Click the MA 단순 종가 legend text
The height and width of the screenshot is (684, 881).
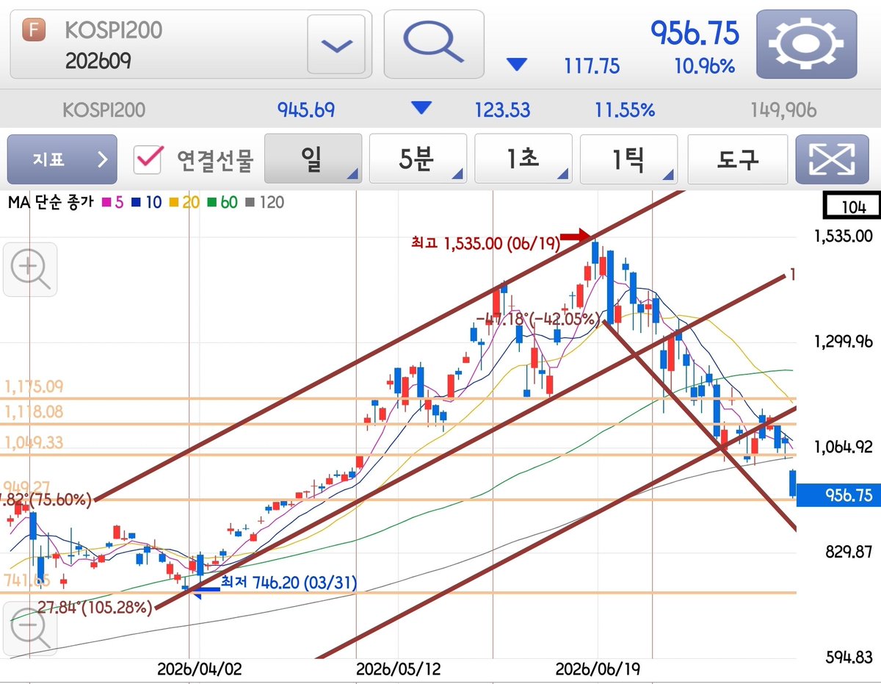51,202
